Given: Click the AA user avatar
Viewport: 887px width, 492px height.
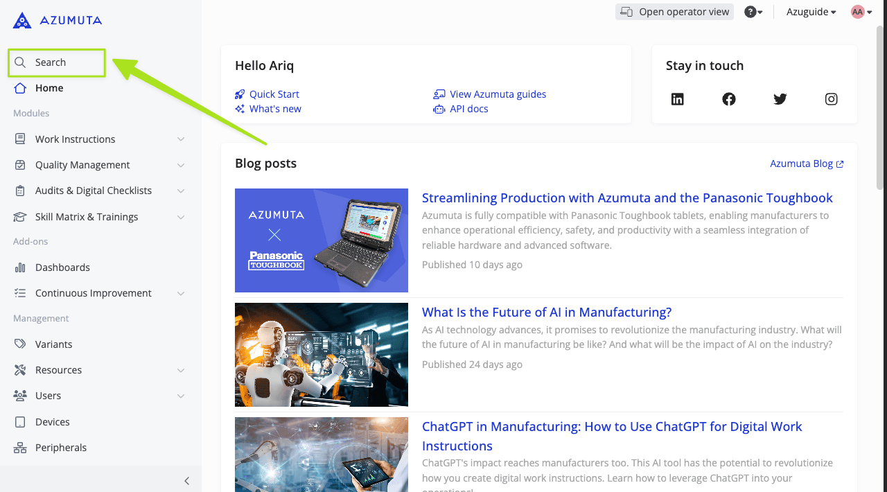Looking at the screenshot, I should point(858,12).
